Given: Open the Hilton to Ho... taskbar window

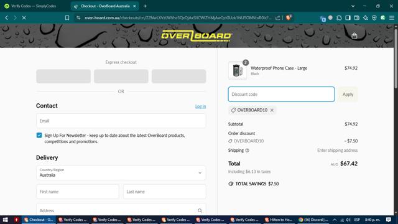Looking at the screenshot, I should coord(279,220).
